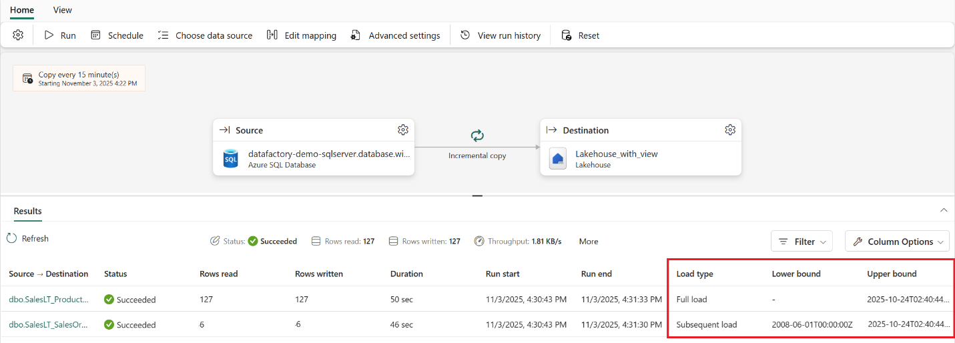The image size is (955, 343).
Task: View run history
Action: pyautogui.click(x=501, y=35)
